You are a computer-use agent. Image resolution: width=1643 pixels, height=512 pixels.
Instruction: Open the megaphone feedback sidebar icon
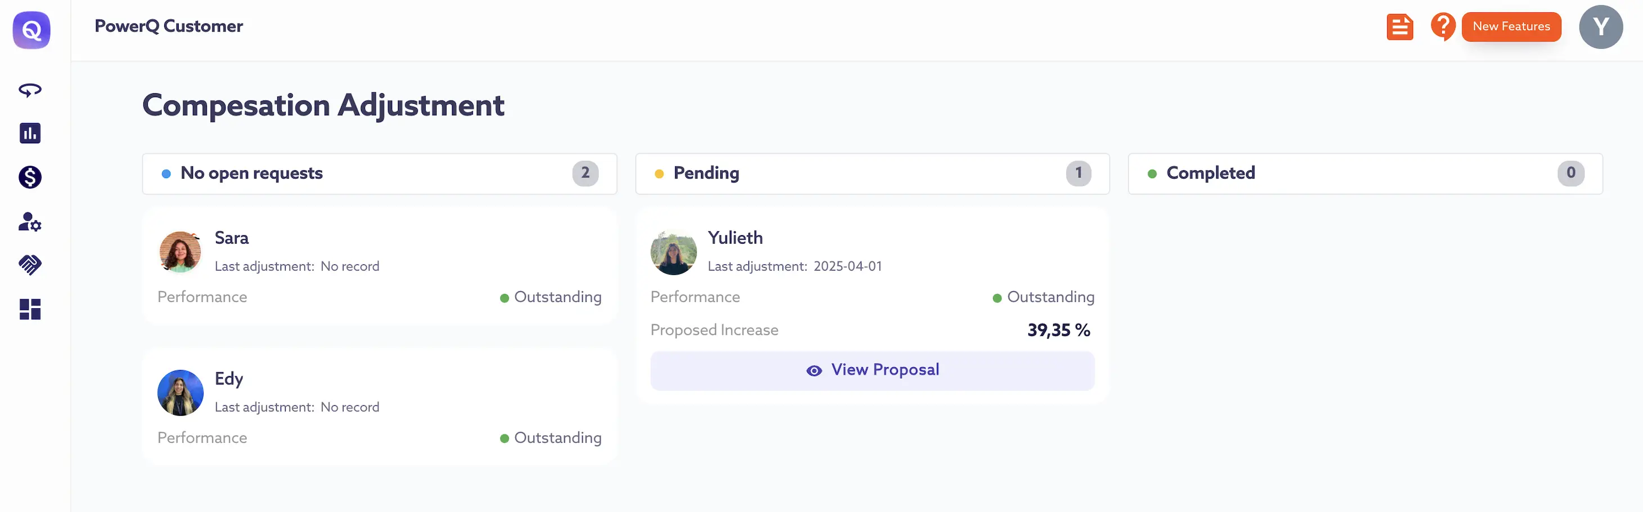[30, 90]
